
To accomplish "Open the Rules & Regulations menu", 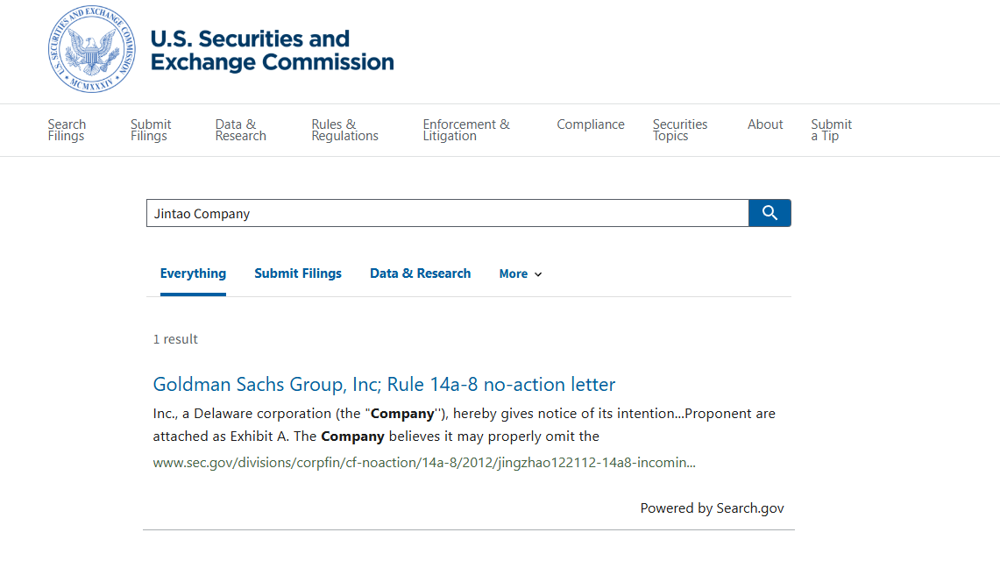I will [x=344, y=130].
